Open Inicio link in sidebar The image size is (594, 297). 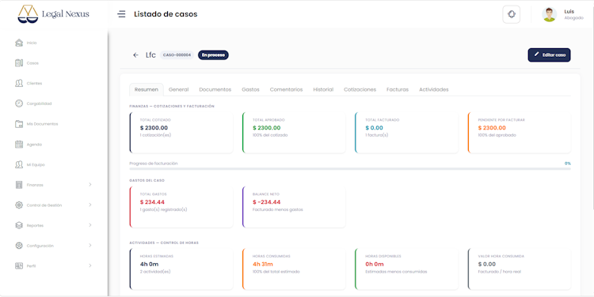tap(32, 43)
